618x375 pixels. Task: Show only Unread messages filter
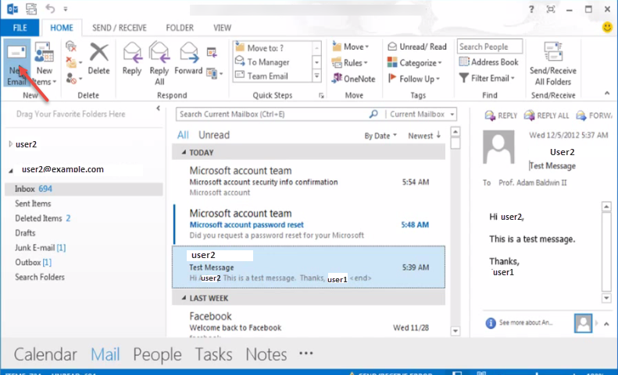pyautogui.click(x=214, y=135)
